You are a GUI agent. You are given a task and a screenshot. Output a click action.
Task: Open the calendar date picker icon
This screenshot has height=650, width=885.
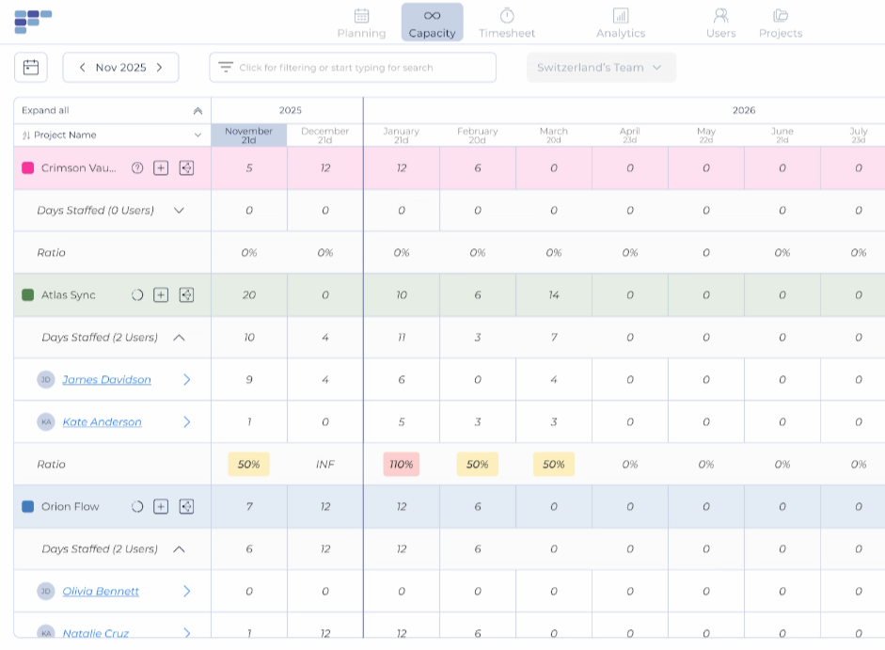31,68
